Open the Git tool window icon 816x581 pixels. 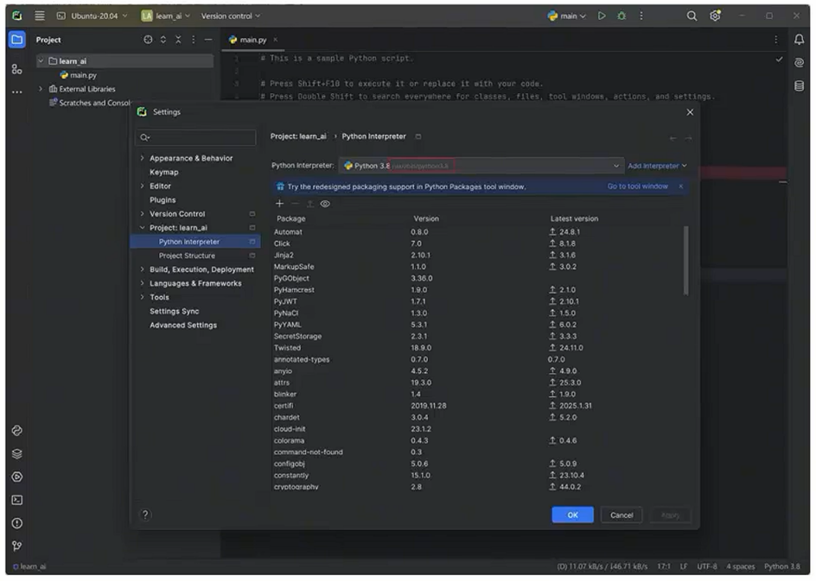(17, 546)
